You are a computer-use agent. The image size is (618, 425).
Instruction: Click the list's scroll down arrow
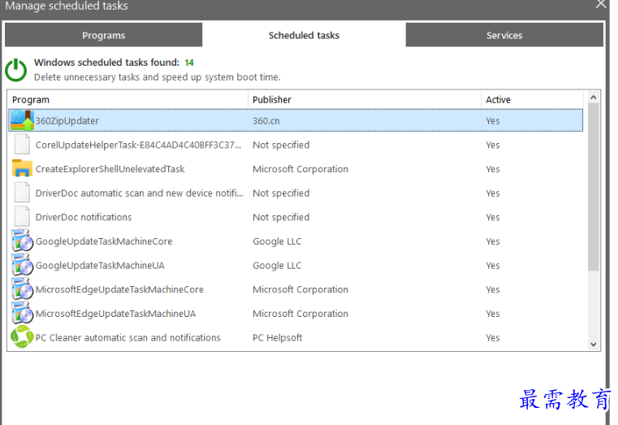[594, 345]
